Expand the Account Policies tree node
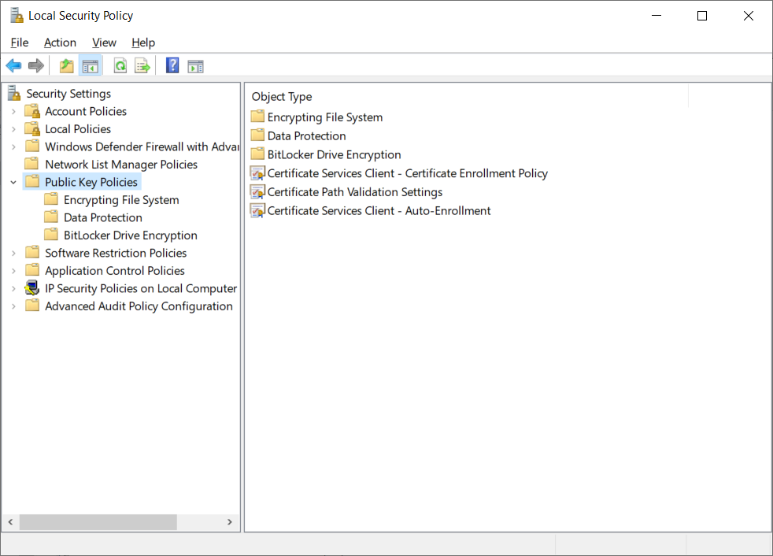 [x=13, y=112]
